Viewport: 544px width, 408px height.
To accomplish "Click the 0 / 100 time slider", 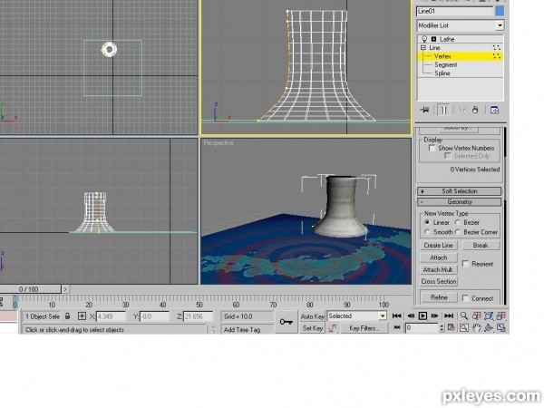I will pos(31,289).
